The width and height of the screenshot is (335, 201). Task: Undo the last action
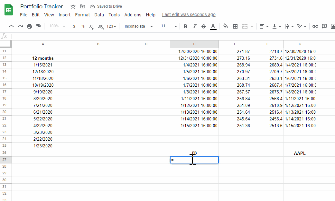click(11, 26)
